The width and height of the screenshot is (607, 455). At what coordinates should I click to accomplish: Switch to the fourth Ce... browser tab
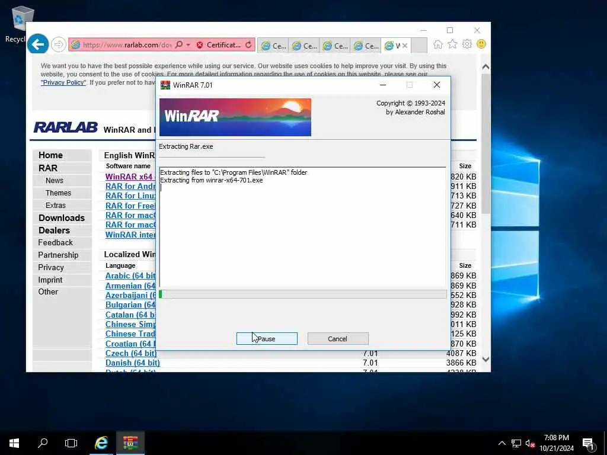[366, 46]
